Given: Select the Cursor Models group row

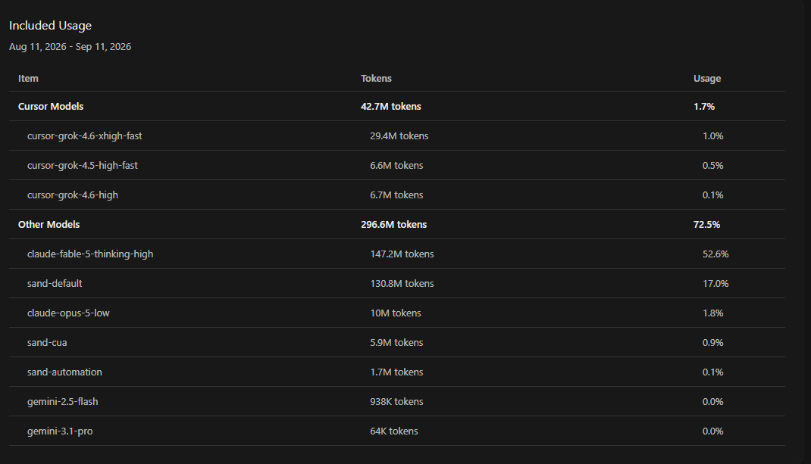Looking at the screenshot, I should click(396, 107).
